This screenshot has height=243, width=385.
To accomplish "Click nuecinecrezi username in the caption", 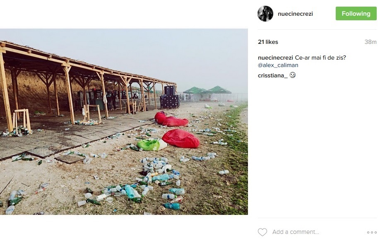I will coord(275,58).
